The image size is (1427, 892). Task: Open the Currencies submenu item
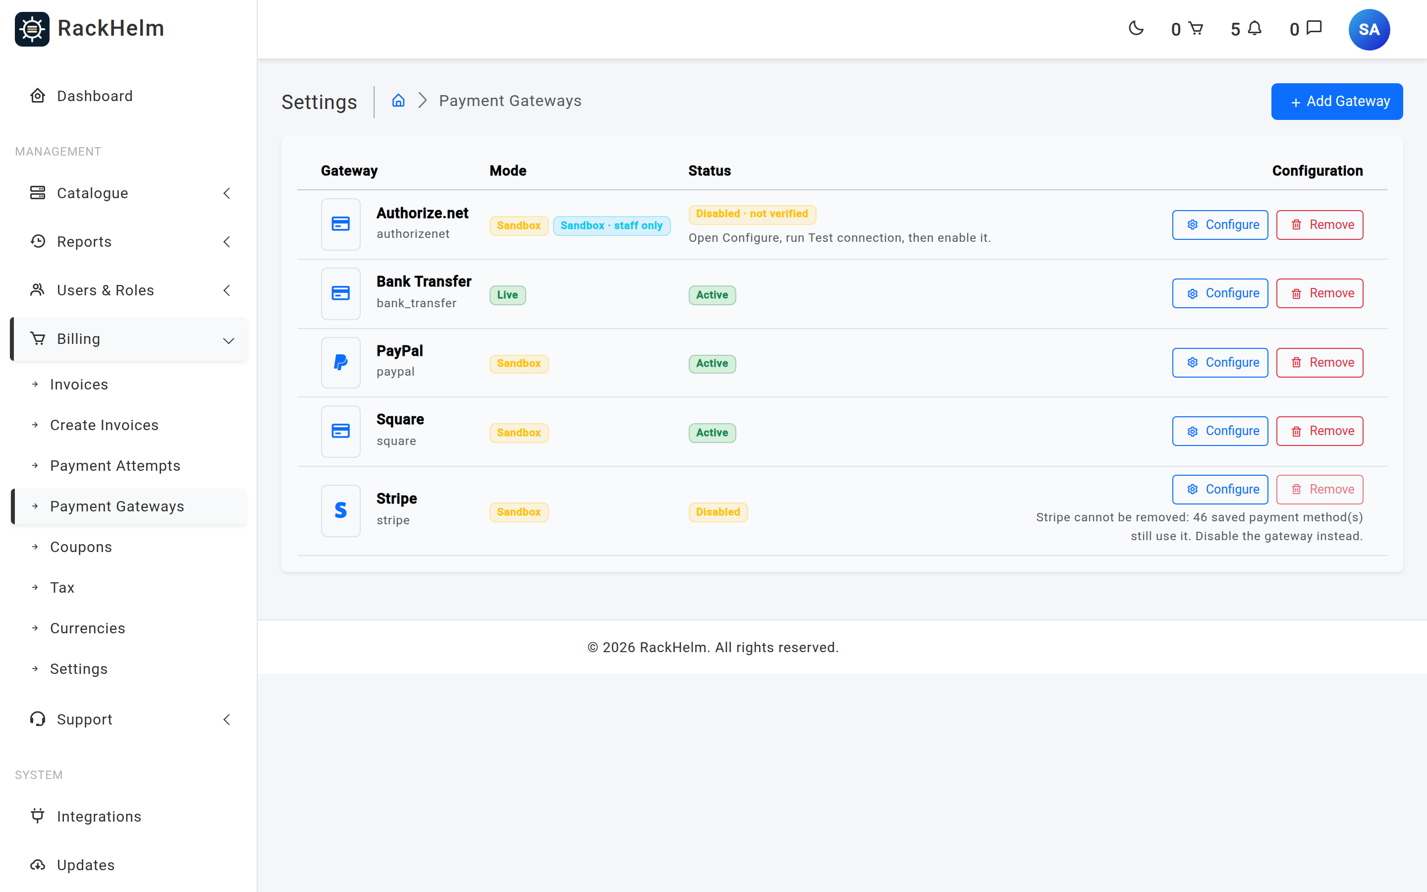[x=128, y=628]
